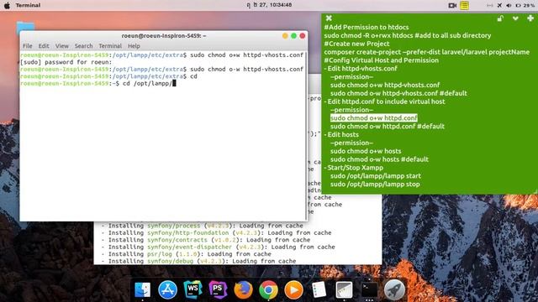Open the desktop folder icon
Screen dimensions: 538x302
point(25,27)
